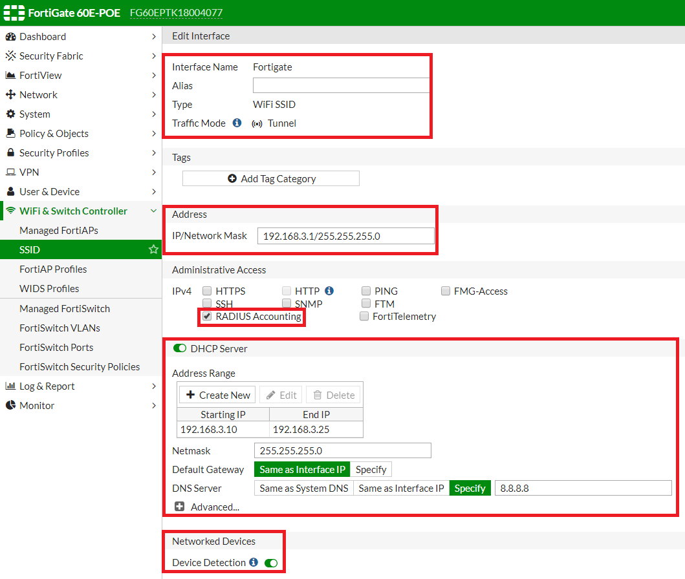Screen dimensions: 685x579
Task: Click the FortiView chart icon
Action: [10, 76]
